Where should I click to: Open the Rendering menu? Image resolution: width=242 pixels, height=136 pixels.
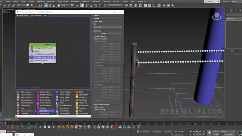coord(75,2)
